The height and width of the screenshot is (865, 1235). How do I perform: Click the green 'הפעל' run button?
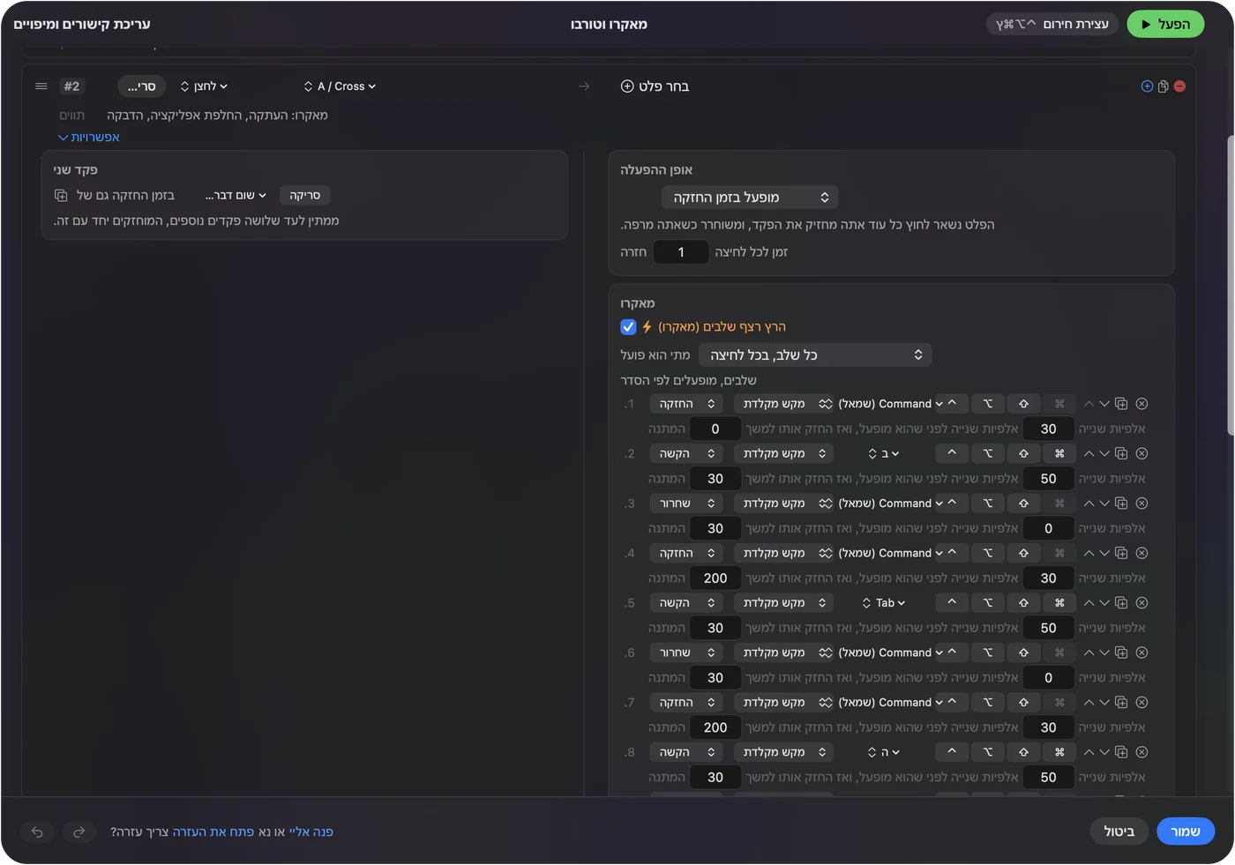1165,25
